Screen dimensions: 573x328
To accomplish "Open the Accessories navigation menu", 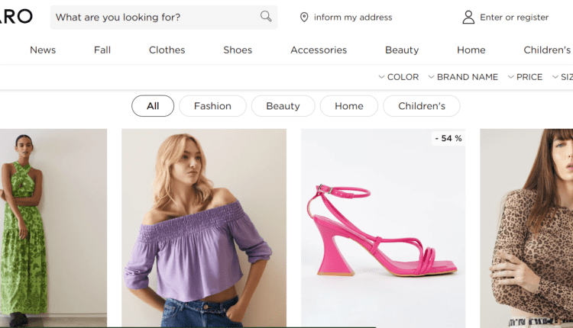I will (x=319, y=50).
